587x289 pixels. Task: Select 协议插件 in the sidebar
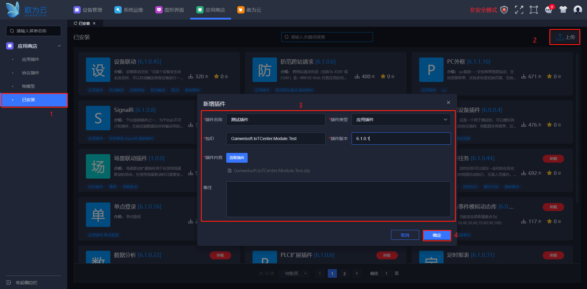point(31,73)
